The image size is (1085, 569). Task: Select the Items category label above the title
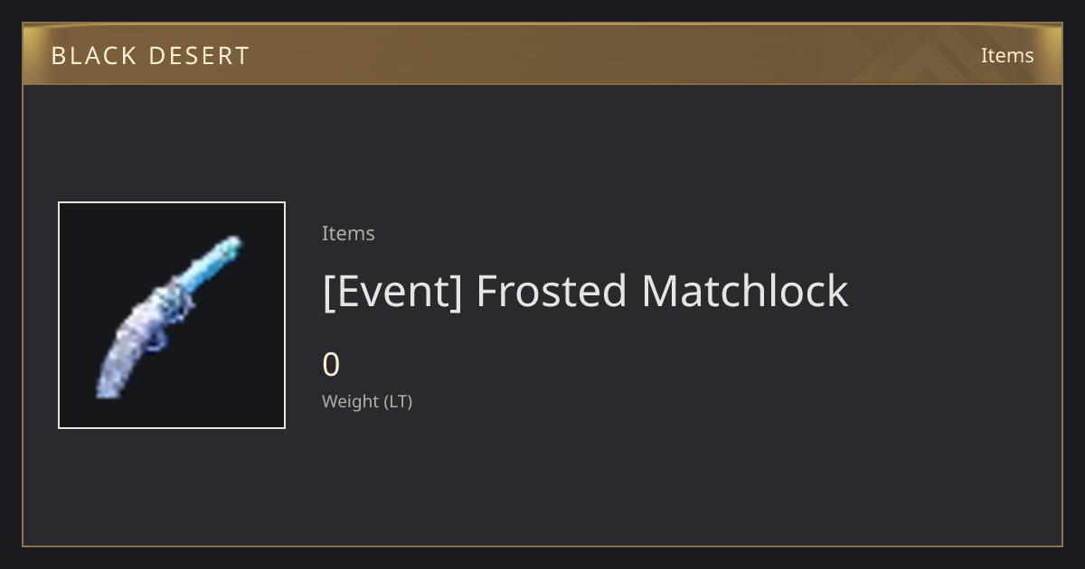click(x=348, y=233)
